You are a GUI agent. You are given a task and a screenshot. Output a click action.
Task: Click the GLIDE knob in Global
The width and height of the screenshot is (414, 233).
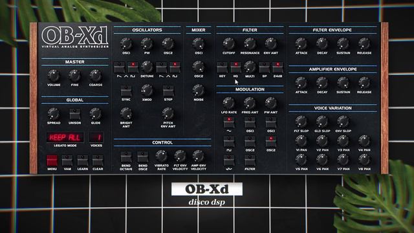96,114
